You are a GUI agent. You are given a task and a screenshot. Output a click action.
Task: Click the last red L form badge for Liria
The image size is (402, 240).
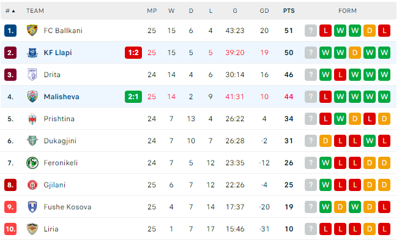[x=384, y=229]
